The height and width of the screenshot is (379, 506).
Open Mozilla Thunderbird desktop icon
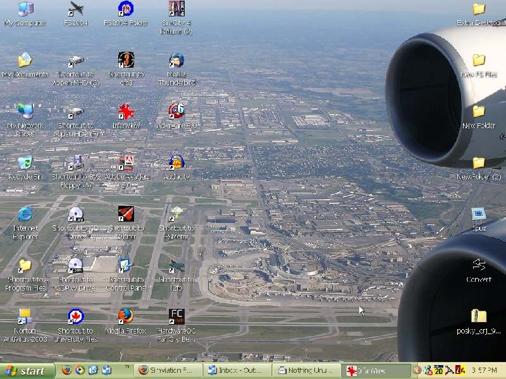(176, 61)
